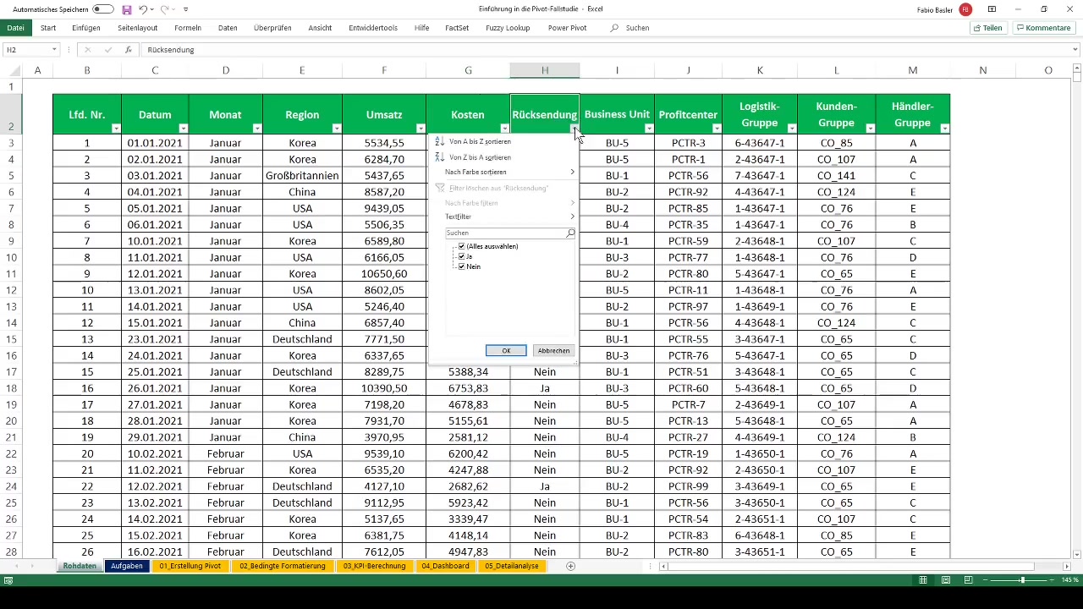
Task: Uncheck the 'Ja' filter checkbox
Action: pos(462,256)
